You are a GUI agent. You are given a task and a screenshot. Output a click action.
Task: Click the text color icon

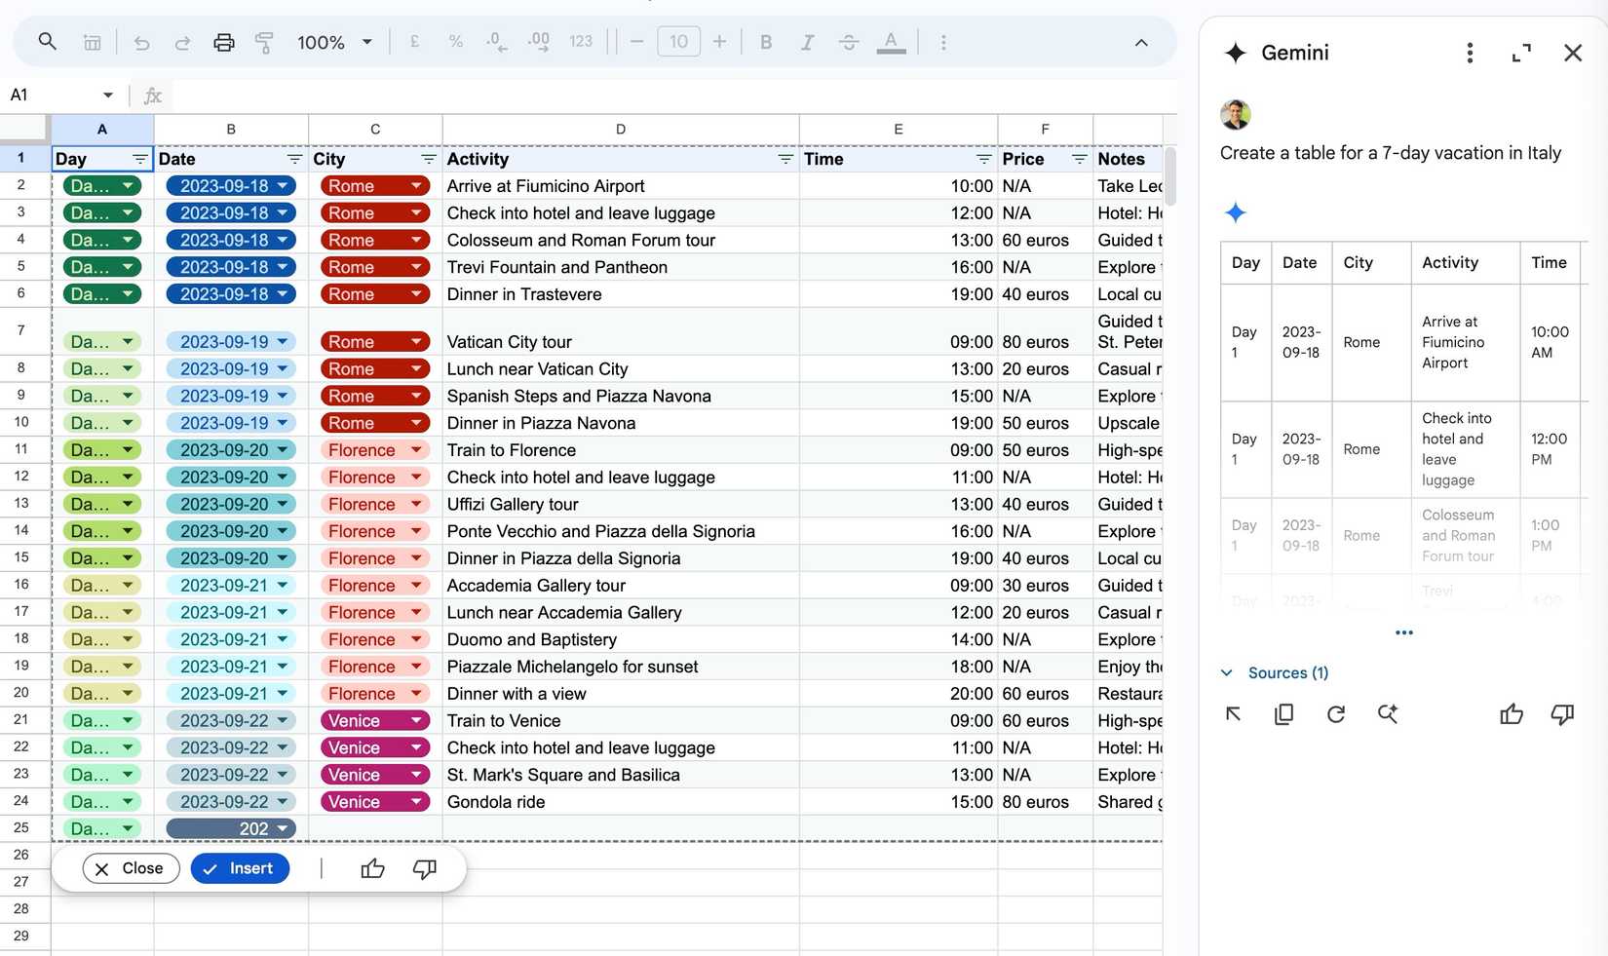click(891, 42)
